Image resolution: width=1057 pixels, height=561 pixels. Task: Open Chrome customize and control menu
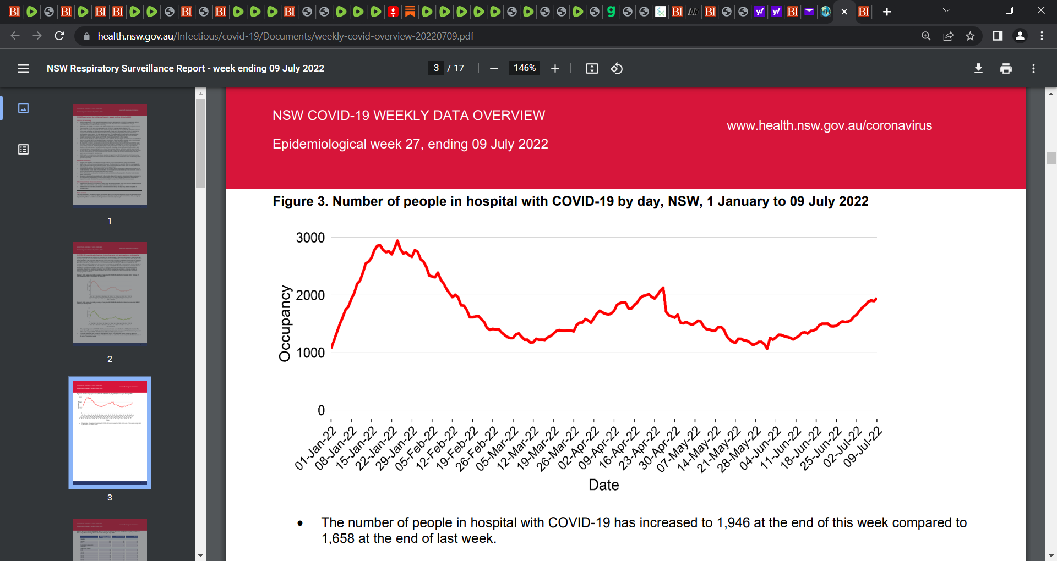pos(1042,36)
